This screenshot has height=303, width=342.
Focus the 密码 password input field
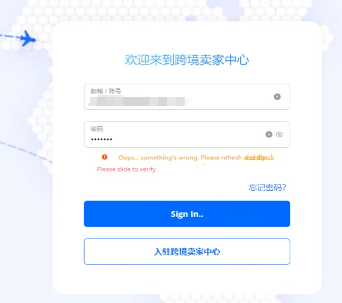pyautogui.click(x=187, y=134)
